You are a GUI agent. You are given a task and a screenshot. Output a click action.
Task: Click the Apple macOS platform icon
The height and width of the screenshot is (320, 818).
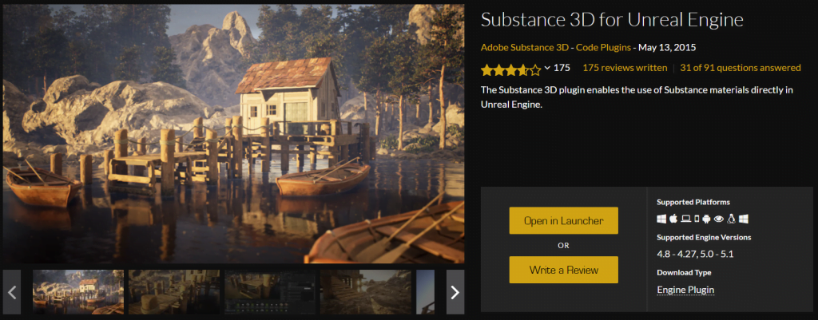(x=673, y=219)
